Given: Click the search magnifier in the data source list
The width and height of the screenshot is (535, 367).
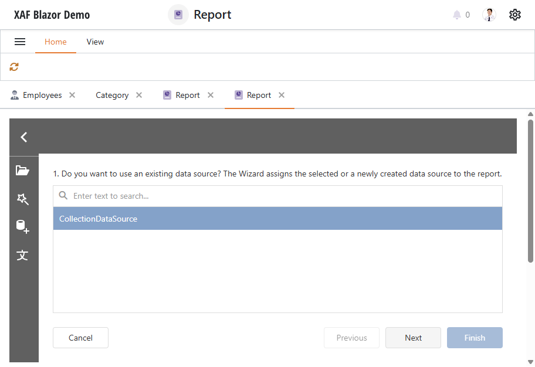Looking at the screenshot, I should pos(63,195).
